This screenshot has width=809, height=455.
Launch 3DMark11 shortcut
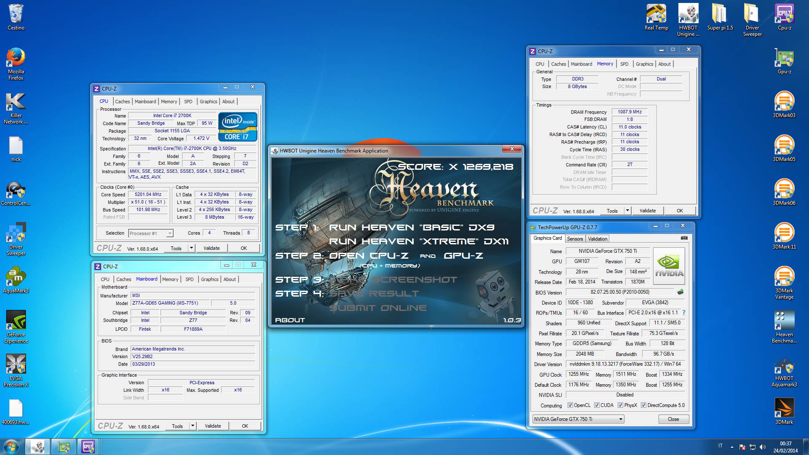click(784, 236)
